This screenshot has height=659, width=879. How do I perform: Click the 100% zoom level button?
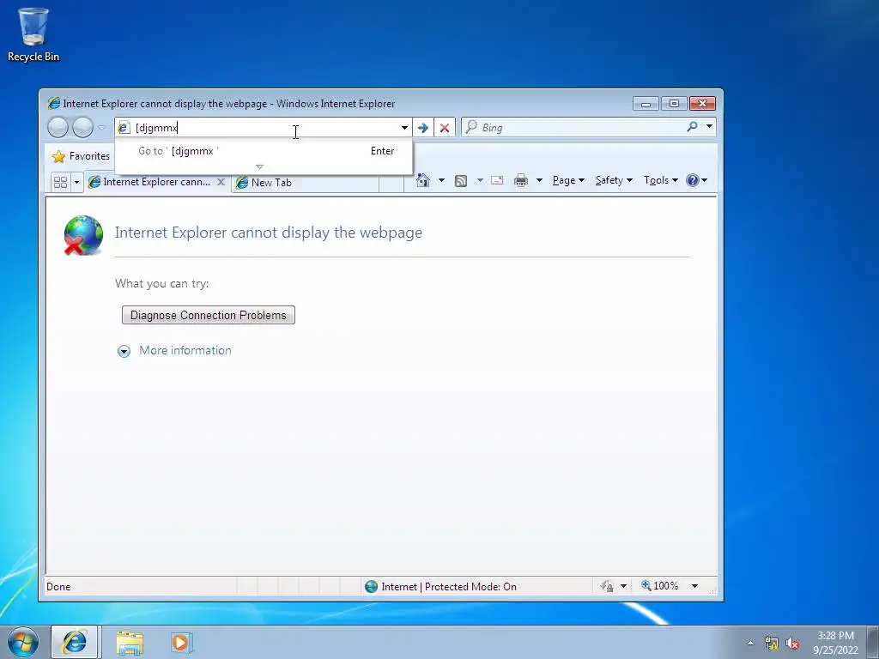tap(660, 585)
